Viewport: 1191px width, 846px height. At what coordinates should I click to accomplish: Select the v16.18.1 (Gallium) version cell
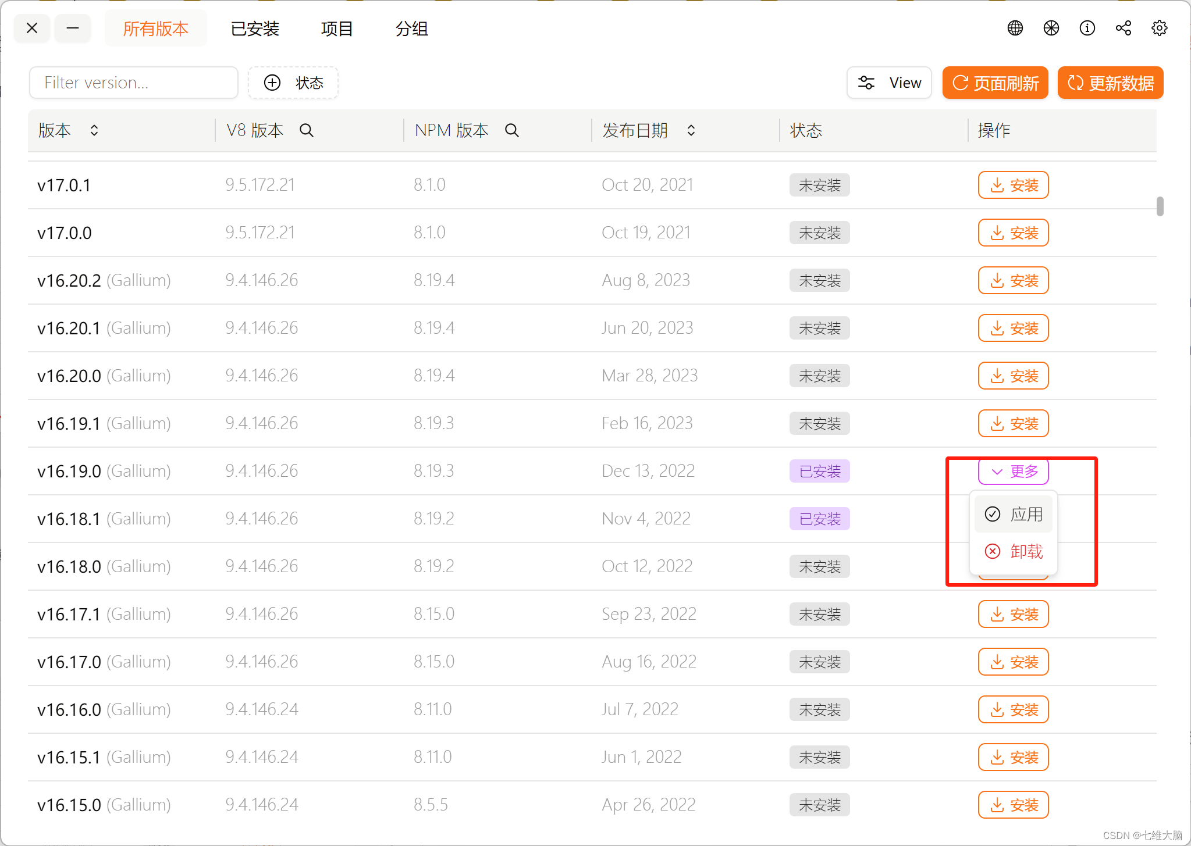tap(104, 519)
